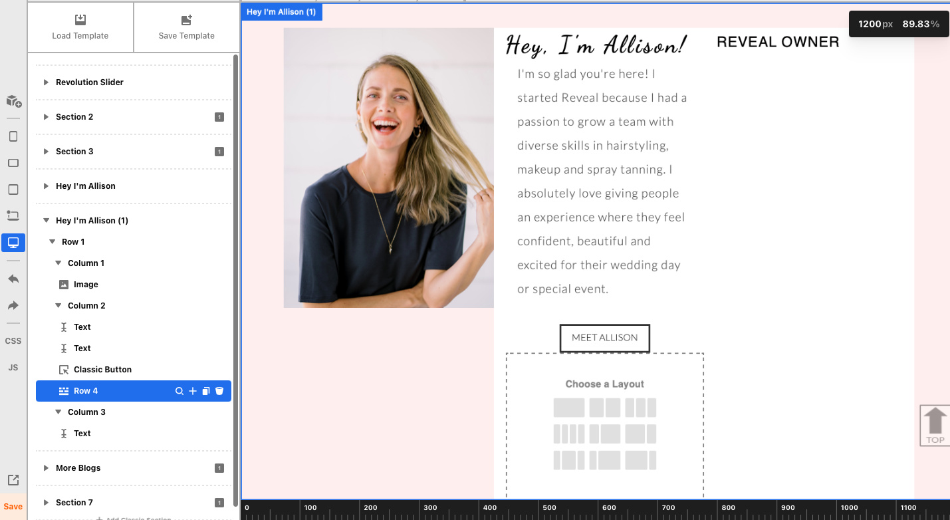The image size is (950, 520).
Task: Switch to desktop viewport icon
Action: coord(13,243)
